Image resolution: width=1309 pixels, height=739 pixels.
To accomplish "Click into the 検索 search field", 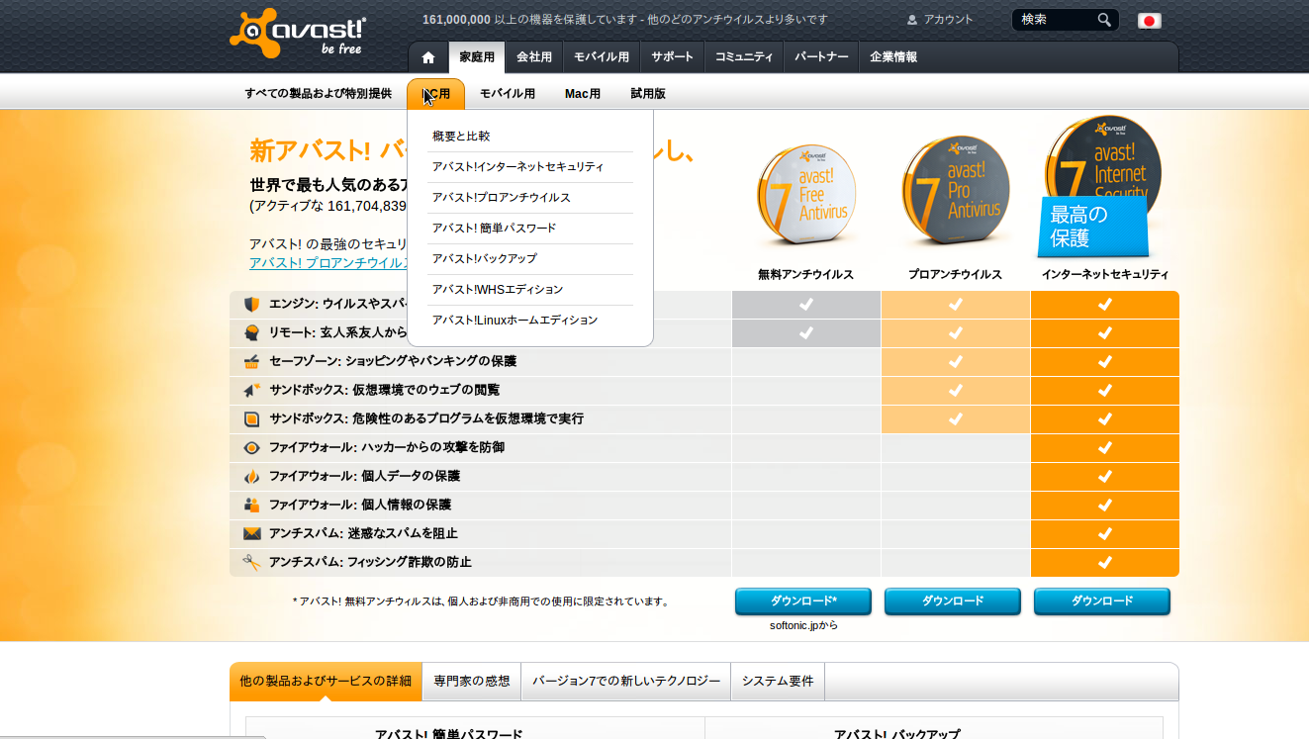I will 1057,20.
